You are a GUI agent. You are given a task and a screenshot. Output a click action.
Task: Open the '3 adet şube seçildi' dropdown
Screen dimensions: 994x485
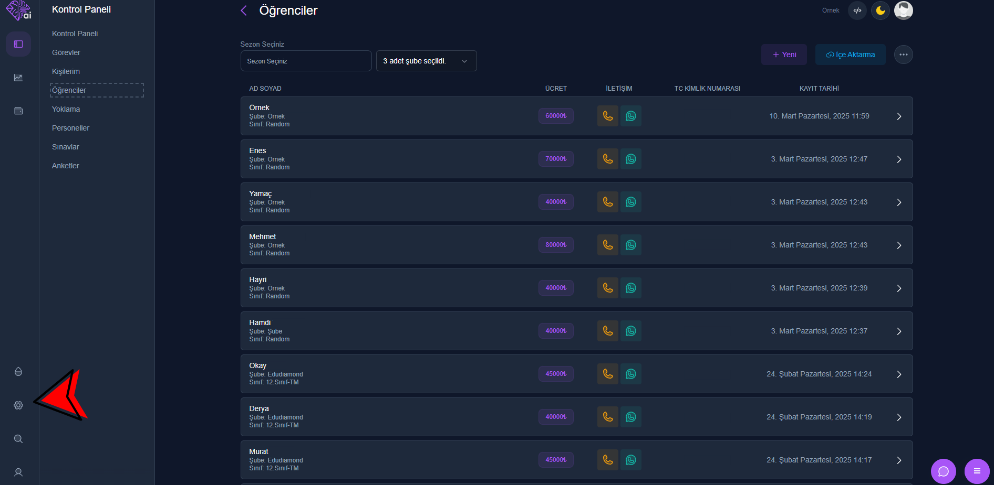(x=427, y=61)
